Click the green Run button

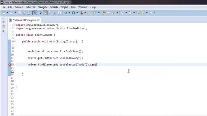[73, 13]
